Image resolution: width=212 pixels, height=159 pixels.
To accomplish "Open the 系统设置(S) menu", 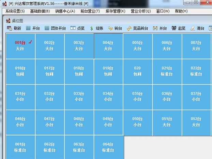I will (x=15, y=11).
